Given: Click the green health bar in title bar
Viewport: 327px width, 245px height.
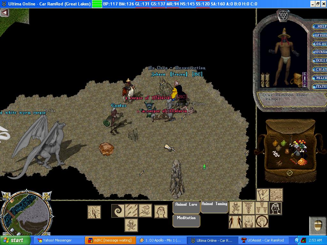Looking at the screenshot, I should pos(97,4).
